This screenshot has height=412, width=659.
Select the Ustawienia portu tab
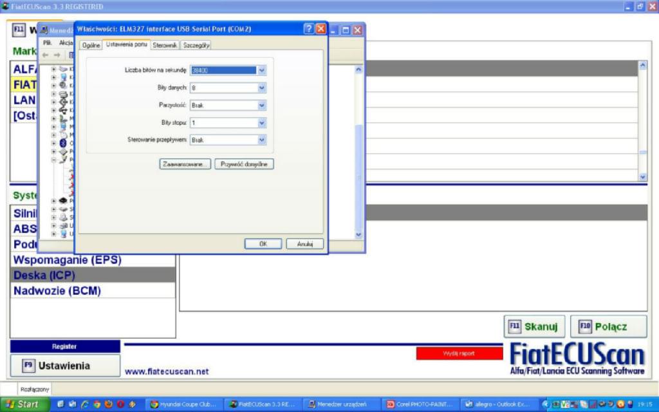pyautogui.click(x=127, y=44)
